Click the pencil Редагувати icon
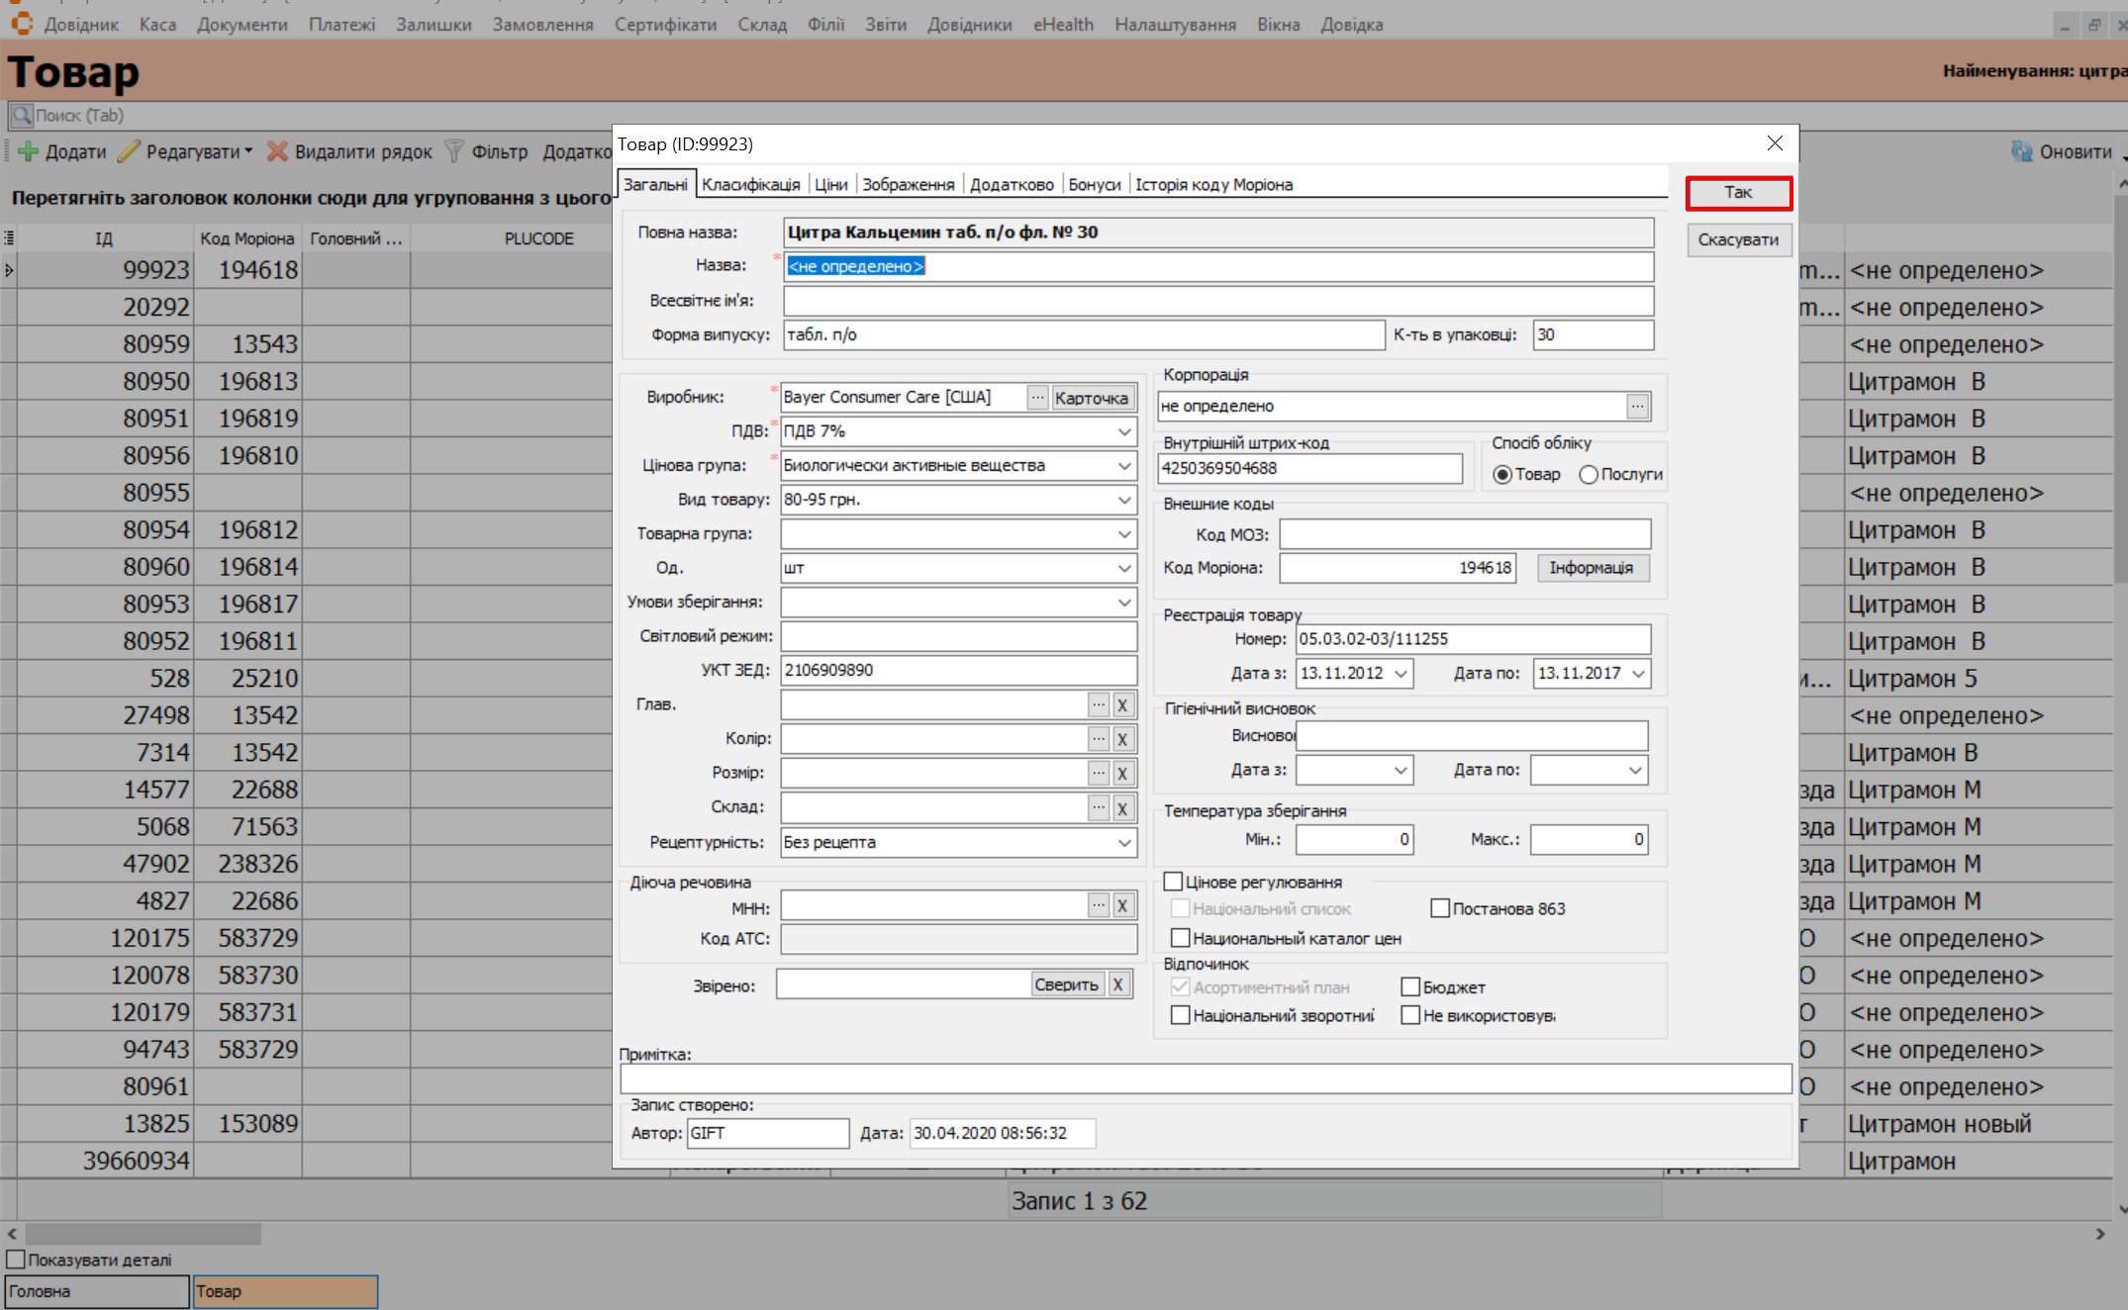Screen dimensions: 2128x1310 click(129, 151)
